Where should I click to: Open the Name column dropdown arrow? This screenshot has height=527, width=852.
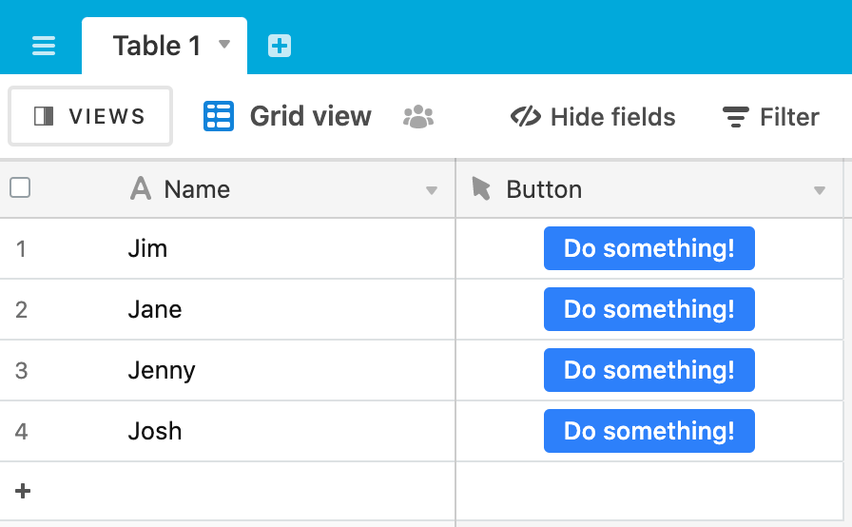click(432, 190)
